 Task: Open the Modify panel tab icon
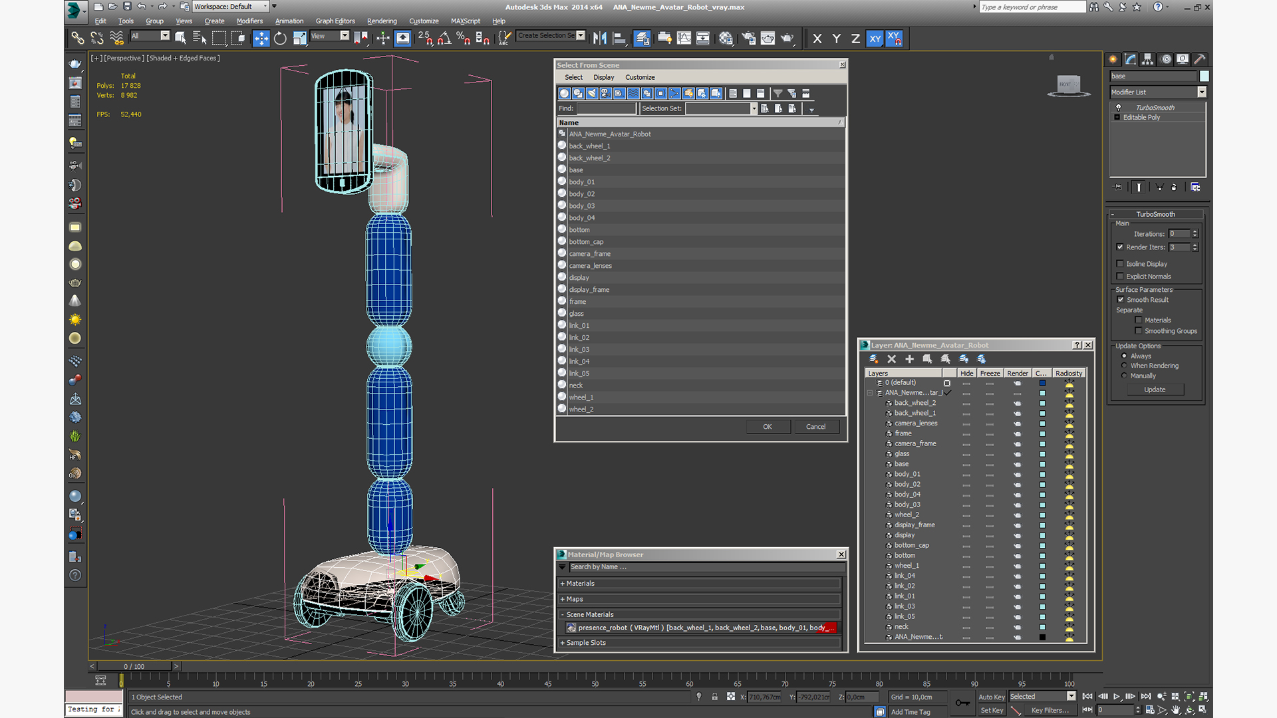pos(1131,59)
